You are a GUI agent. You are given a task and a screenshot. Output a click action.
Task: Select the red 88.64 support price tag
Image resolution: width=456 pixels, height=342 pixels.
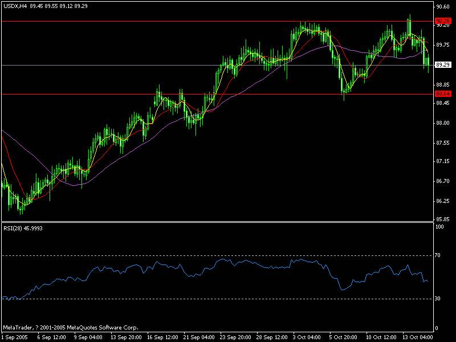pyautogui.click(x=442, y=92)
